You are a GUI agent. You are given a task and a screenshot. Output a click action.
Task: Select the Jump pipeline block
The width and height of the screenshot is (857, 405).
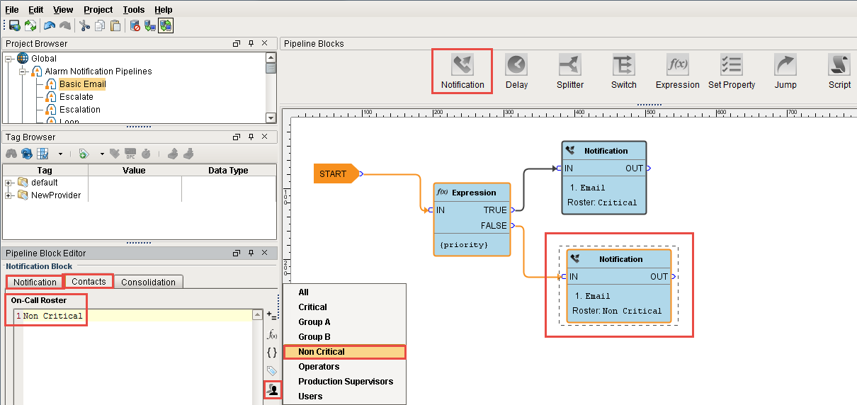click(x=785, y=72)
